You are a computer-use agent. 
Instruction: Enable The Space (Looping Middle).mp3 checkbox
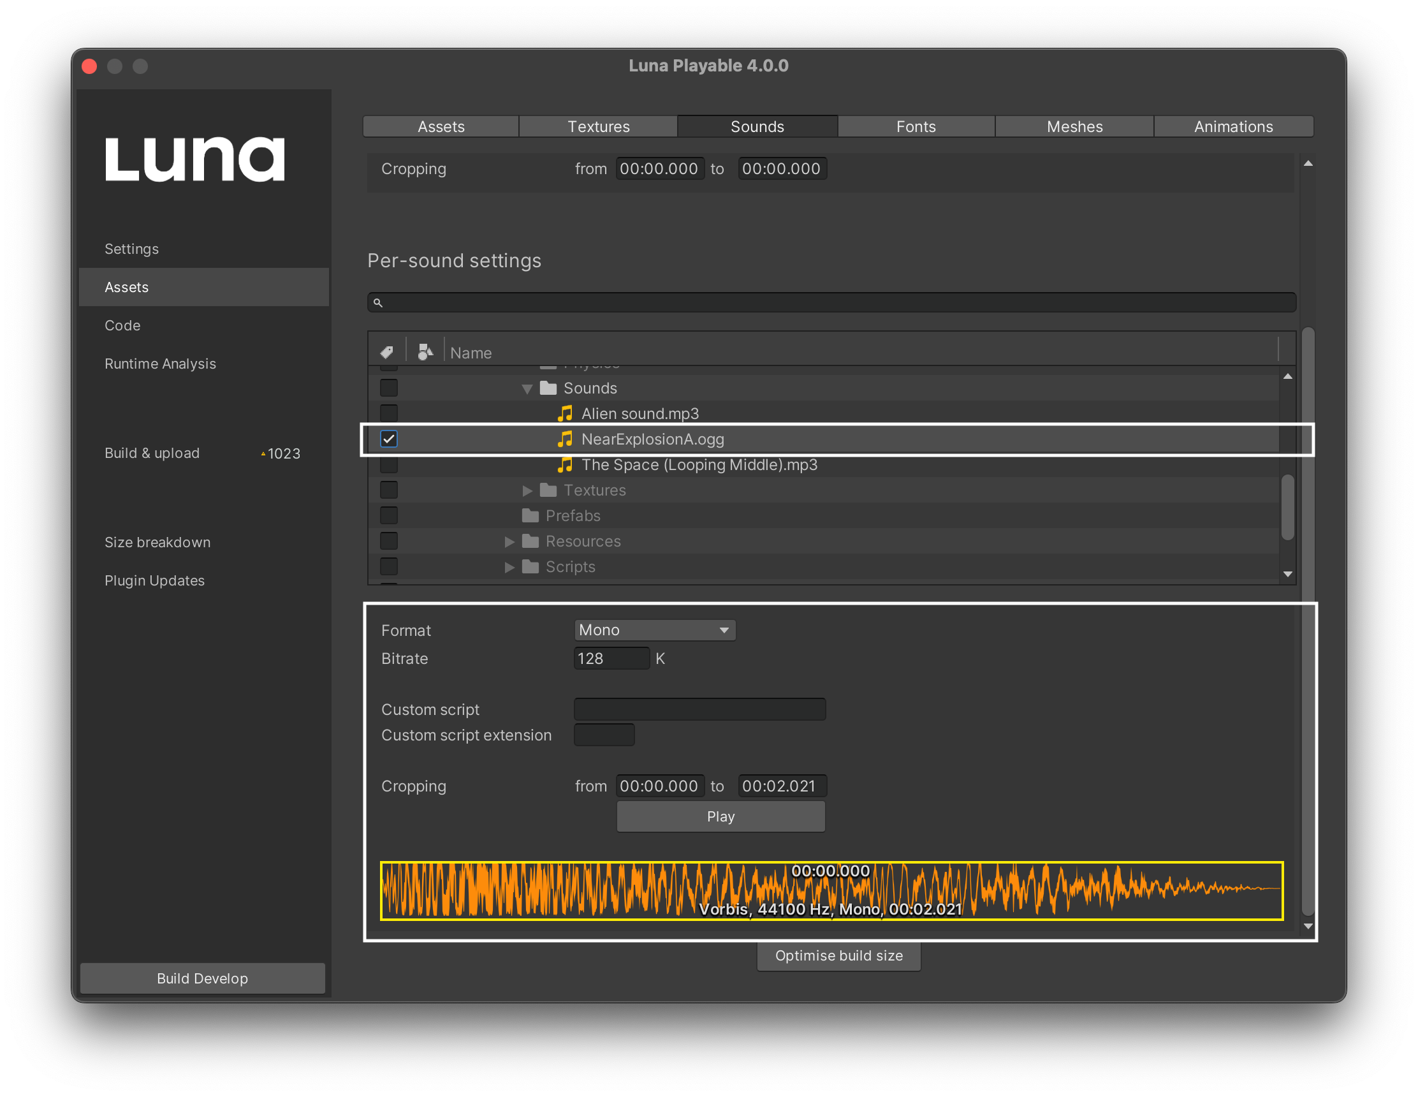coord(389,465)
